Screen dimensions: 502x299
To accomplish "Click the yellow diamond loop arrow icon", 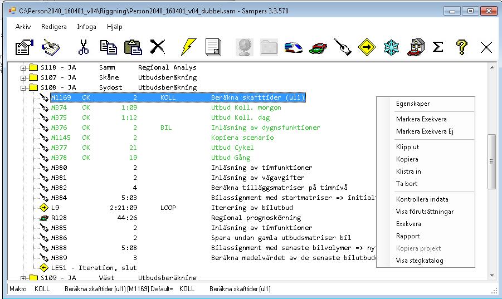I will tap(367, 47).
